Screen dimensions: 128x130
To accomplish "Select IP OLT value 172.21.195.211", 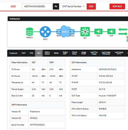I will coord(106,76).
